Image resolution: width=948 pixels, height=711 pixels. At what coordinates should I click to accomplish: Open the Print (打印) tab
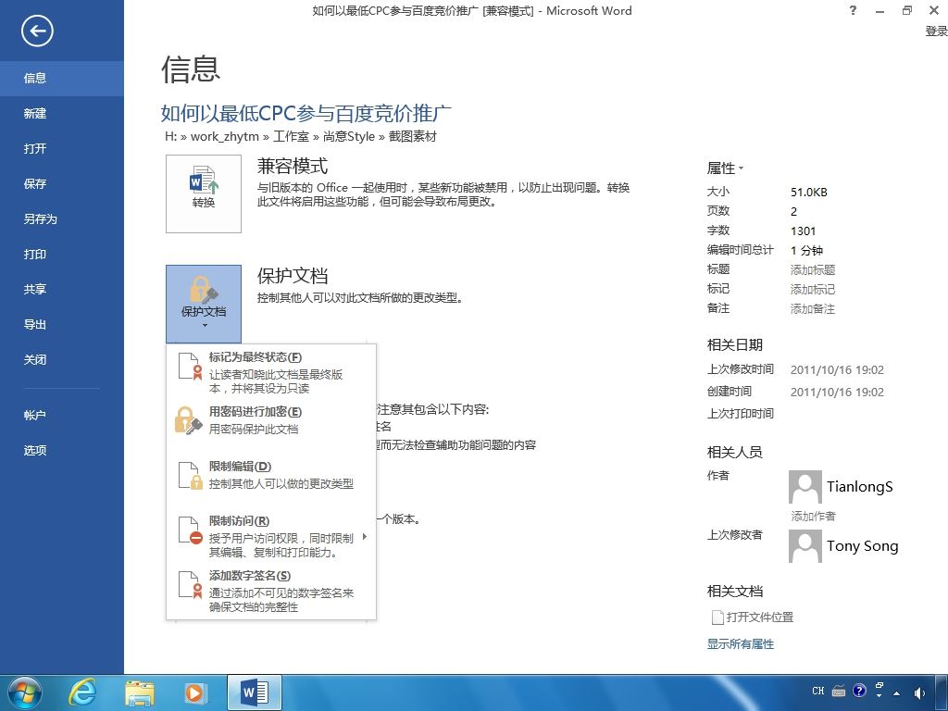pyautogui.click(x=62, y=254)
